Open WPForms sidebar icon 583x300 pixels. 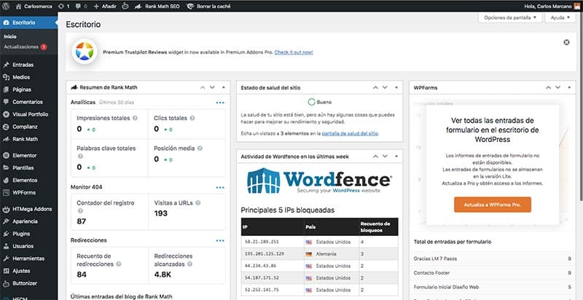[6, 192]
